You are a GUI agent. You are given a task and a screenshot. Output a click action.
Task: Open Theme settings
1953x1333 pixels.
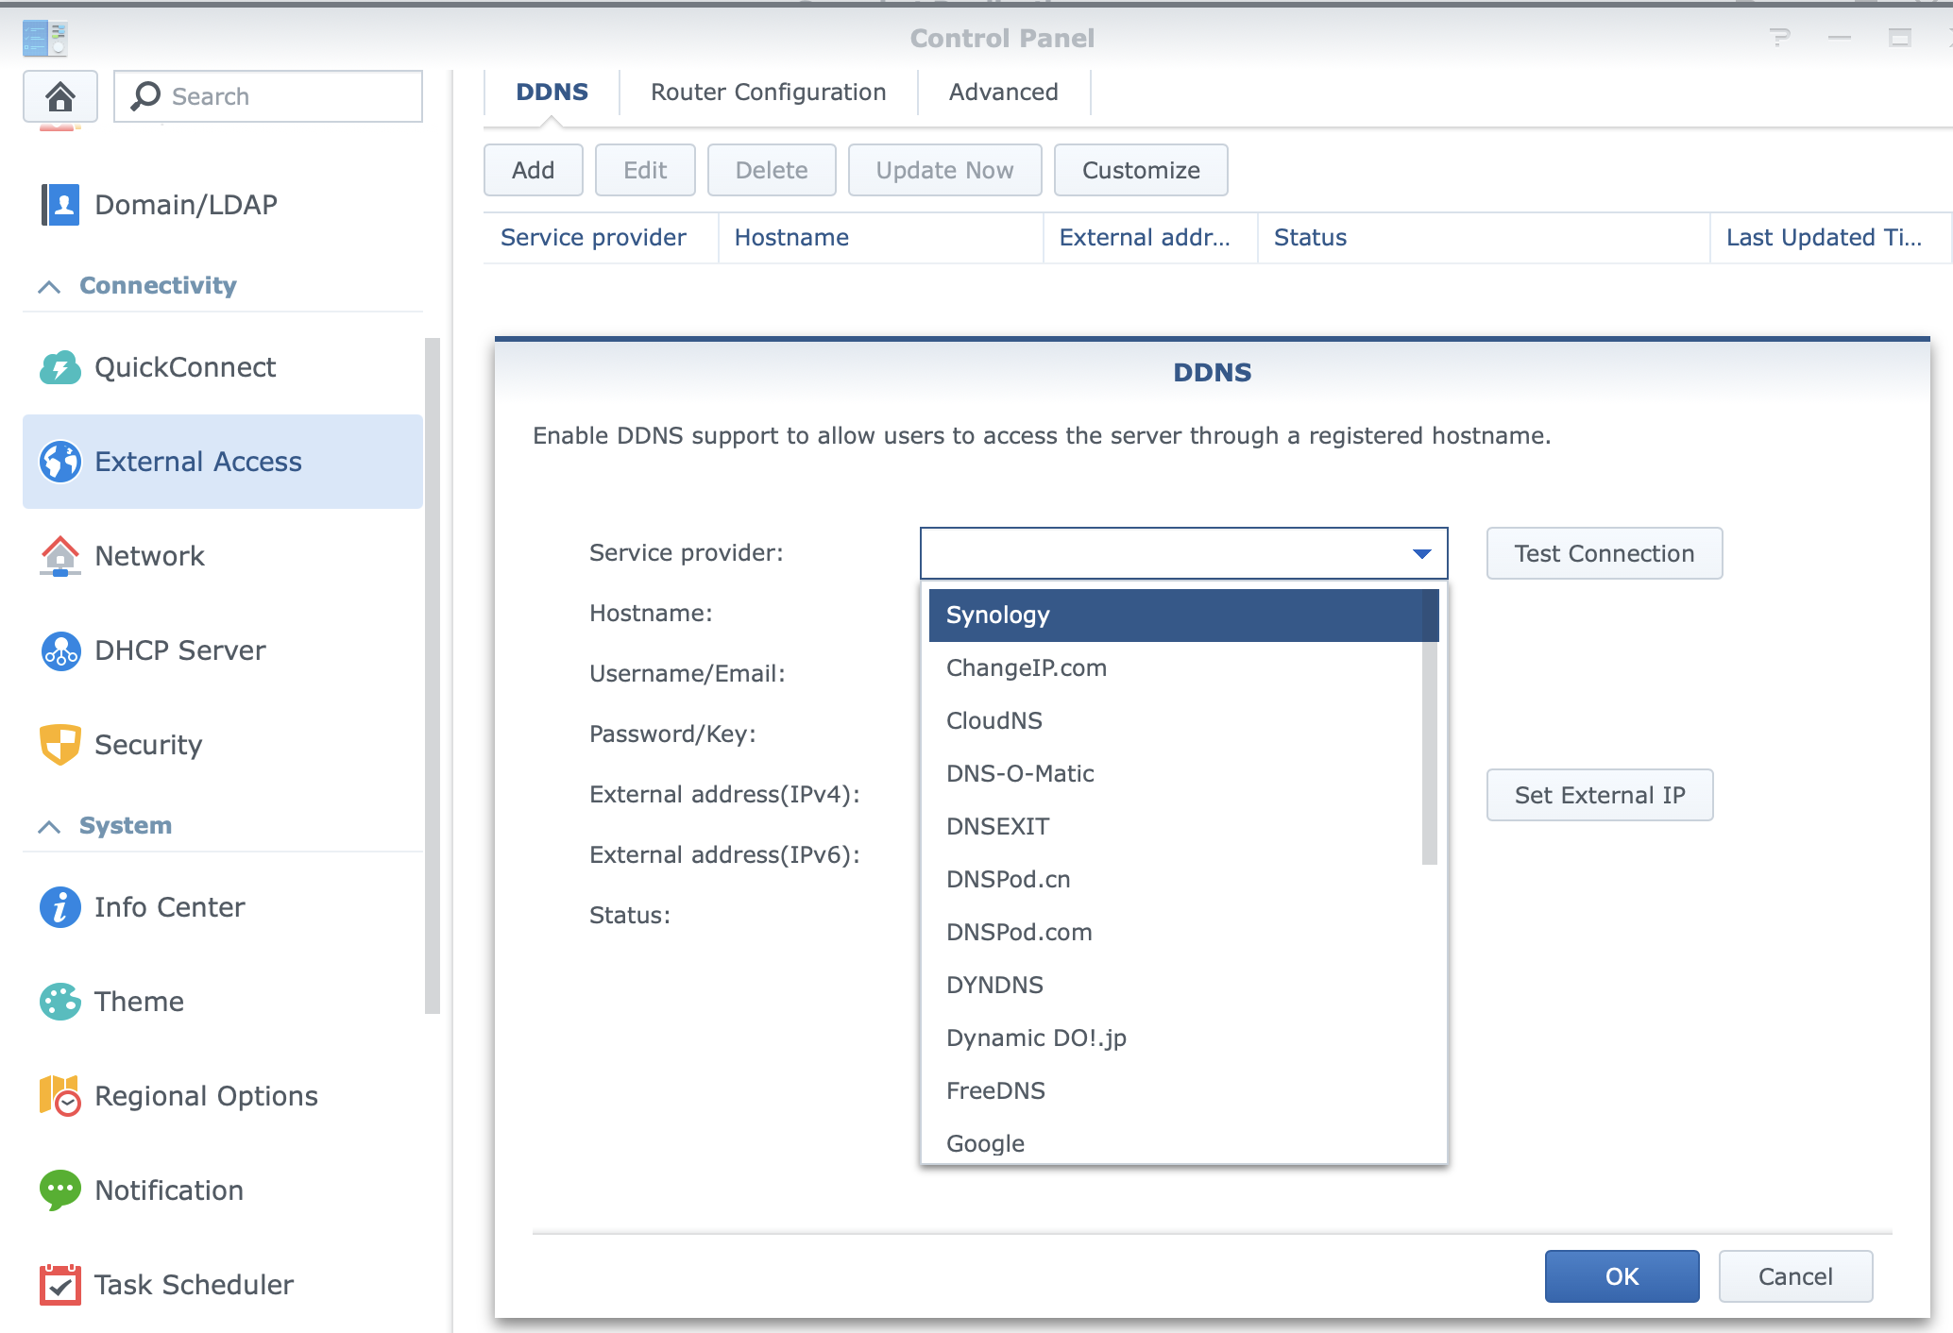pyautogui.click(x=223, y=1002)
